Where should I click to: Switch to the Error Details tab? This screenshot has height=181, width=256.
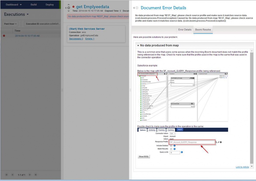(x=185, y=29)
